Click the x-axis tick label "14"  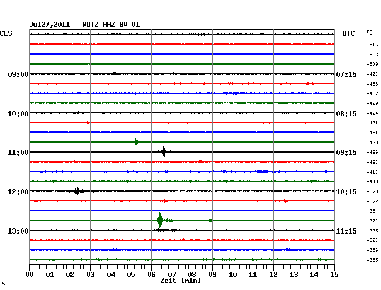pos(314,275)
